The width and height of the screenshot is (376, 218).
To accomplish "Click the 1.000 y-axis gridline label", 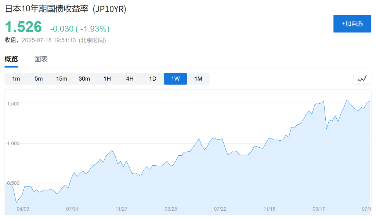I will click(13, 143).
